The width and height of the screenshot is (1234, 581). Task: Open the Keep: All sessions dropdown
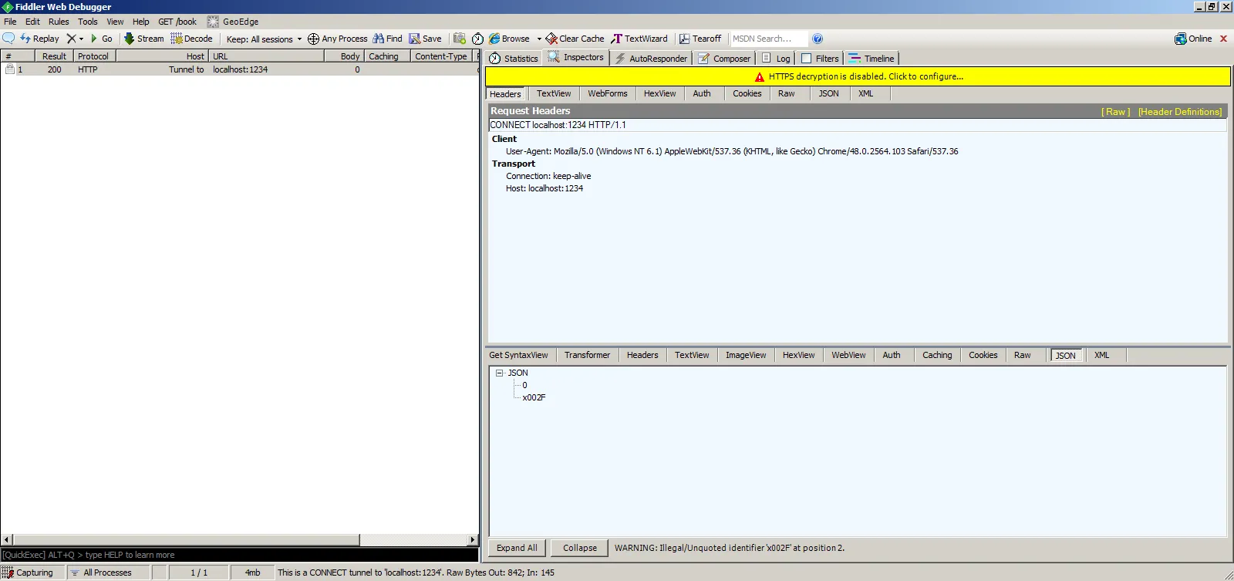264,39
